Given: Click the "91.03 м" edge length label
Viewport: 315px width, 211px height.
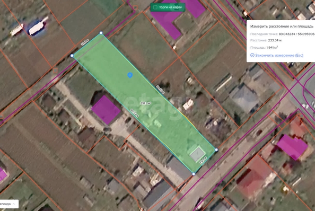Looking at the screenshot, I should point(160,90).
